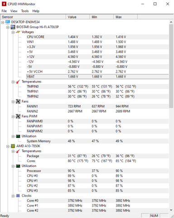Select the CPU VCORE sensor row
The height and width of the screenshot is (218, 174).
pyautogui.click(x=97, y=37)
